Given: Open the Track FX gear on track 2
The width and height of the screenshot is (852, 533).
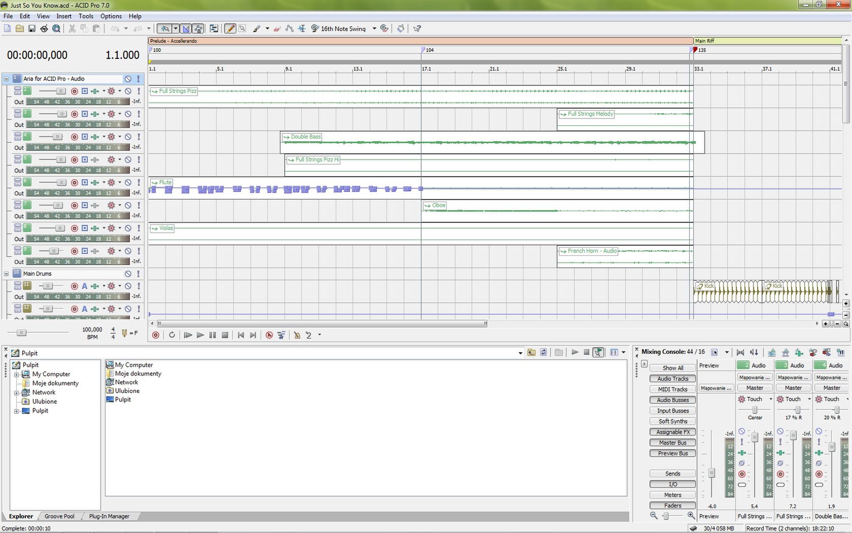Looking at the screenshot, I should tap(111, 91).
